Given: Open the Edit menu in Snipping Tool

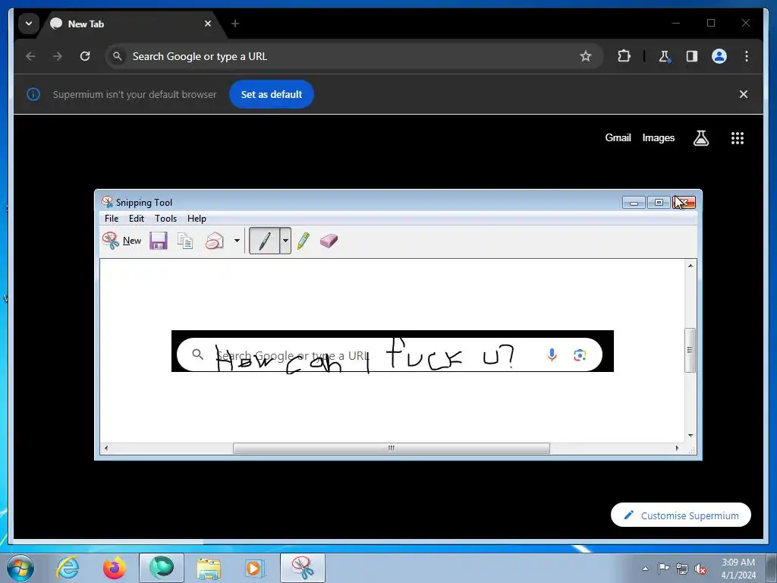Looking at the screenshot, I should click(x=137, y=219).
